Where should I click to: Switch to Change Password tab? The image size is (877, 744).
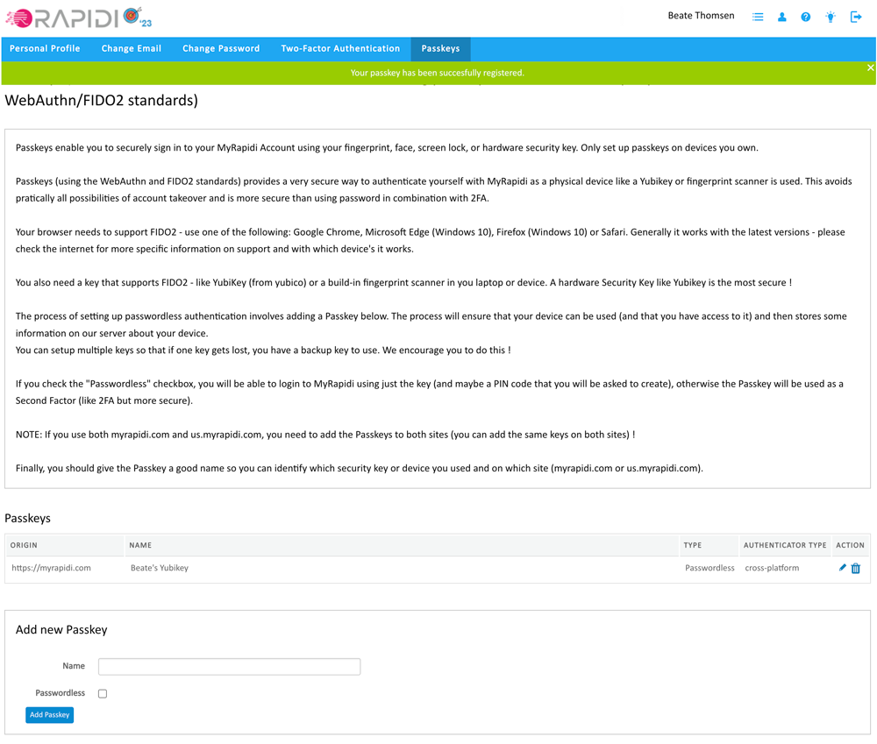tap(221, 48)
